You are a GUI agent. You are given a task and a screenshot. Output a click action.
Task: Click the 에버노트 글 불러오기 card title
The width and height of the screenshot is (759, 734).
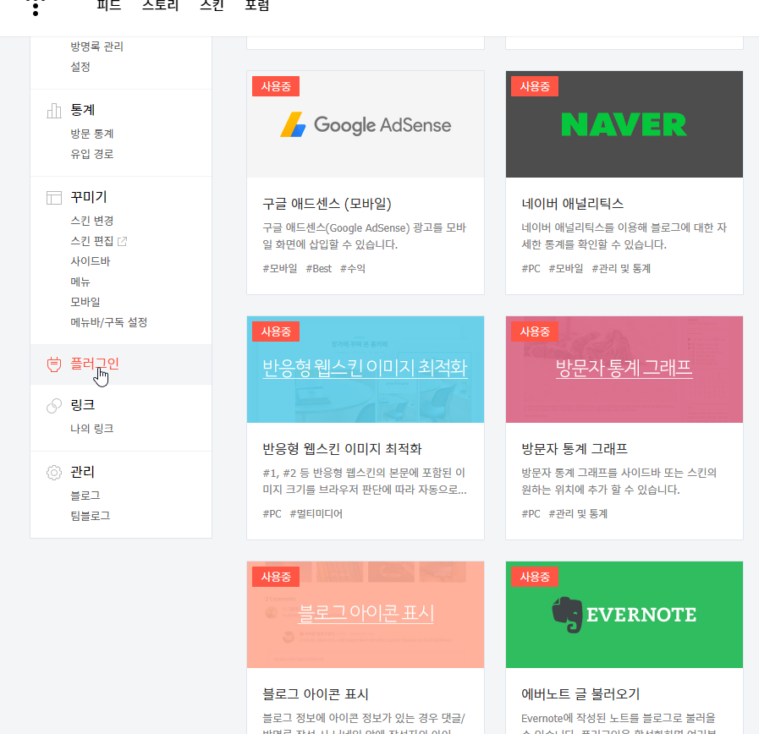coord(580,694)
